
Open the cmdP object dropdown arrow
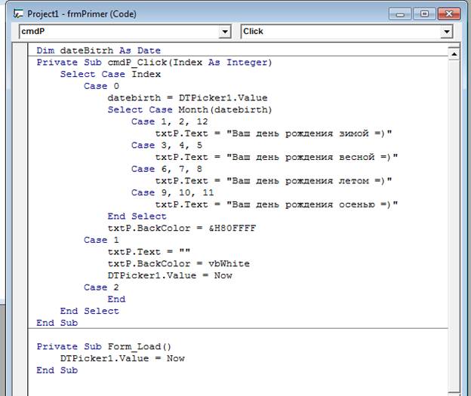(225, 32)
